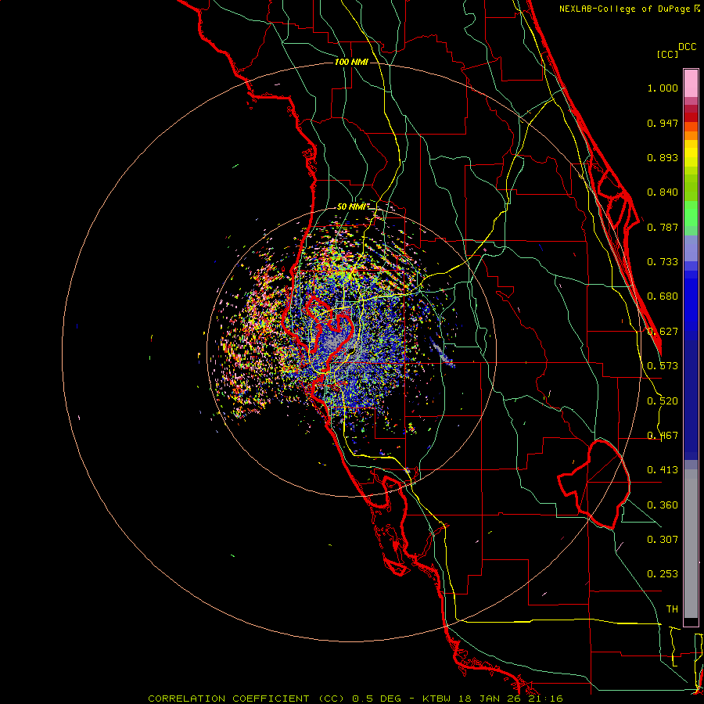
Task: Click the [CC] units label
Action: tap(667, 54)
